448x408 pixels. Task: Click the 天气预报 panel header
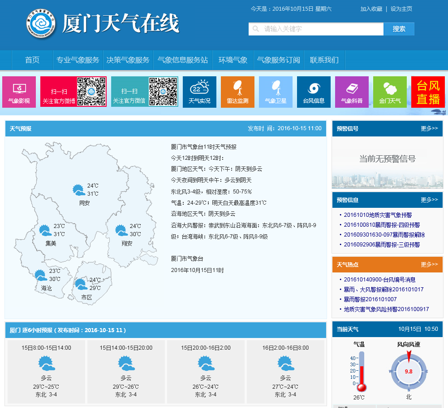click(166, 128)
